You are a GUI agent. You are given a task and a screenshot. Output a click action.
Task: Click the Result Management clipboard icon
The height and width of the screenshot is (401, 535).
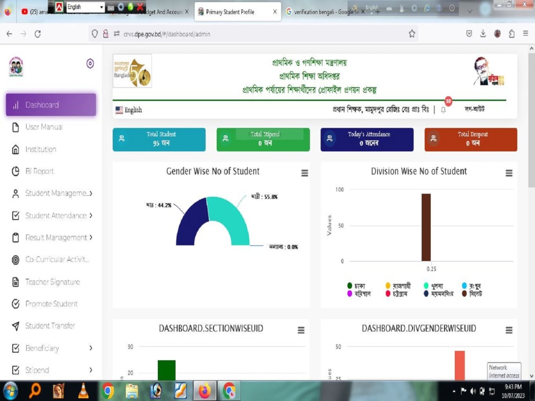tap(16, 237)
